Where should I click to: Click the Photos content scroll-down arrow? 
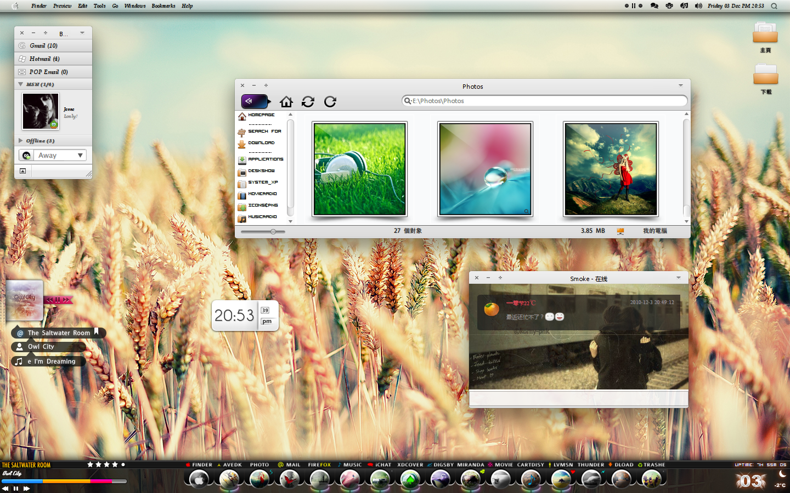coord(686,221)
